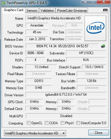Screen dimensions: 111x139
Task: Minimize the GPU-Z window
Action: coord(85,2)
